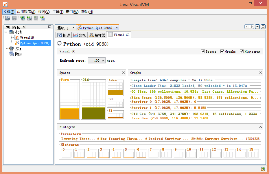Click loading spinner beside Python heading
Viewport: 269px width, 174px height.
59,43
